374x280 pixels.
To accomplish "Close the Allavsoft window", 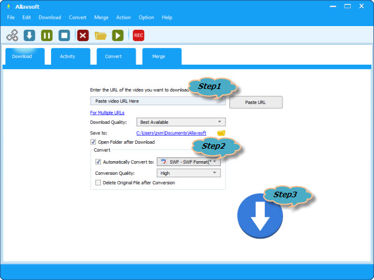I will click(x=362, y=6).
